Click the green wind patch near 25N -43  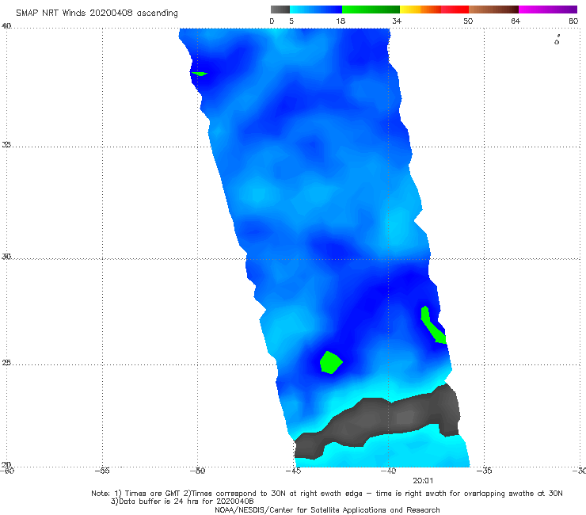(331, 362)
